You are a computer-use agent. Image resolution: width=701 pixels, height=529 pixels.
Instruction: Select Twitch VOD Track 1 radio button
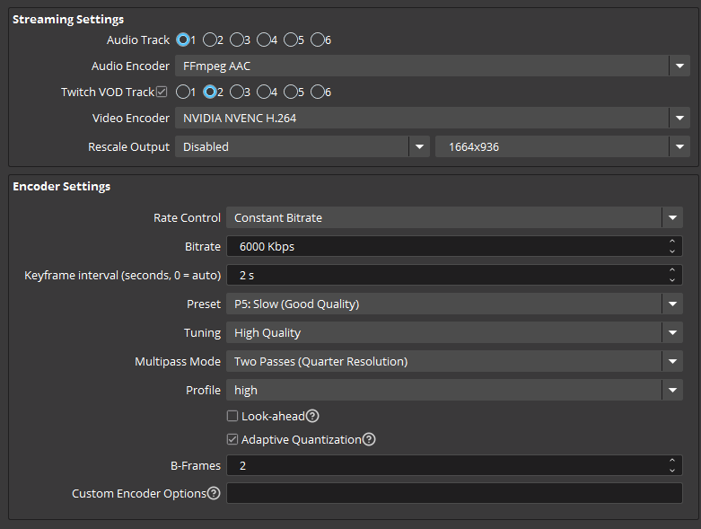point(183,92)
